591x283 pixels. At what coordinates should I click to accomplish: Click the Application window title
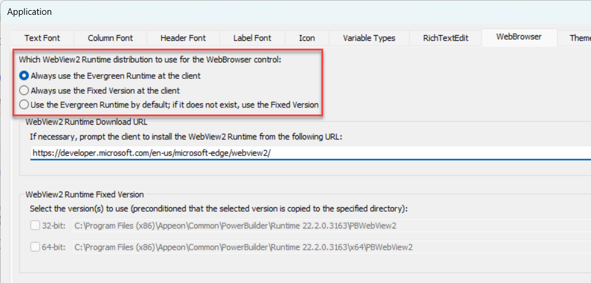pos(29,12)
